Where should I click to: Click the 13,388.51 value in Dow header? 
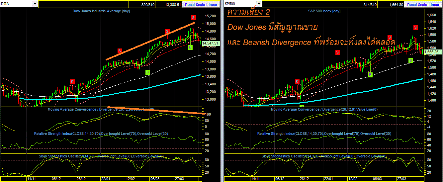(173, 5)
